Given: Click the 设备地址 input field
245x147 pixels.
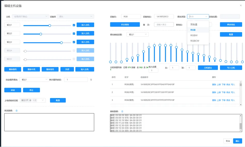Looking at the screenshot, I should 164,16.
